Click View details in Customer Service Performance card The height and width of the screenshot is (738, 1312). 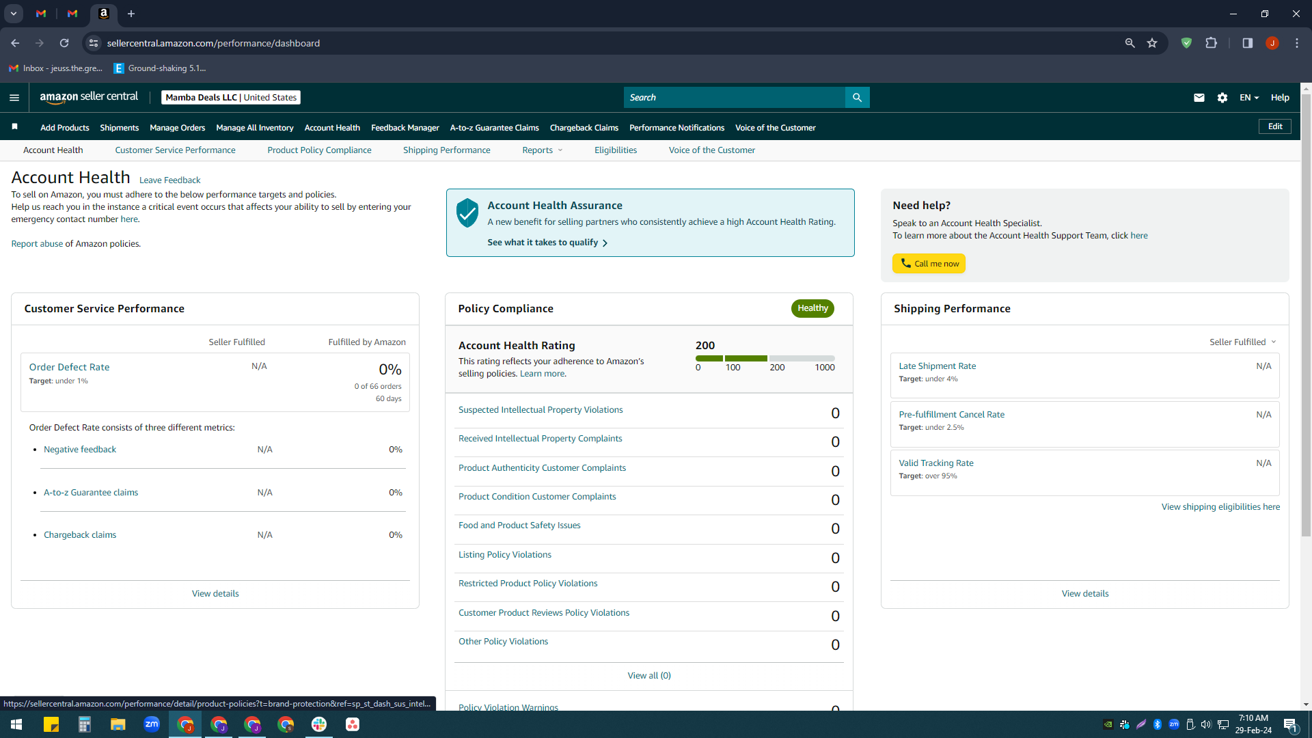pyautogui.click(x=215, y=594)
